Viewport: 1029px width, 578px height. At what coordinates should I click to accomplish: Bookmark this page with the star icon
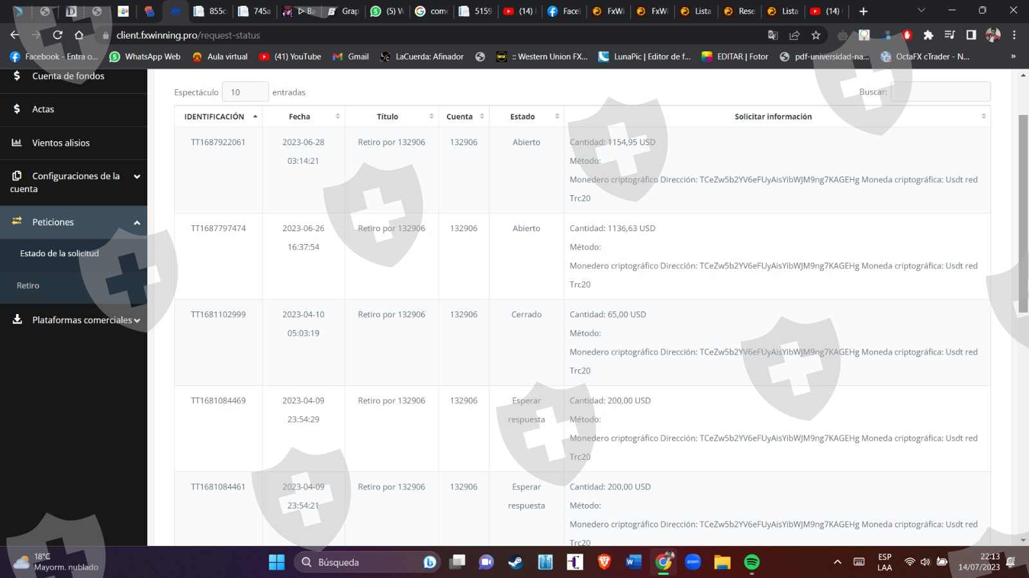coord(816,35)
